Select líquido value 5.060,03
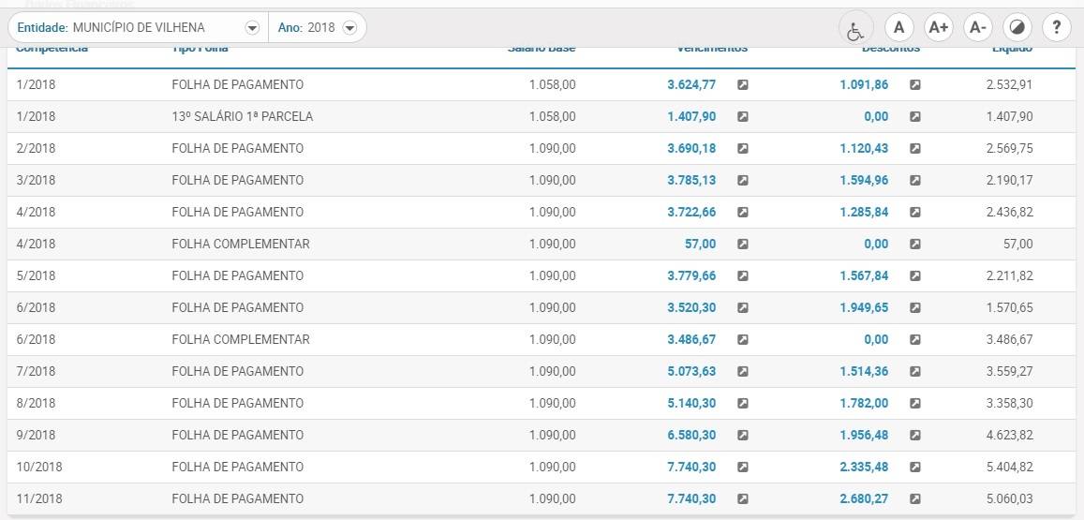This screenshot has height=520, width=1084. [x=1009, y=498]
